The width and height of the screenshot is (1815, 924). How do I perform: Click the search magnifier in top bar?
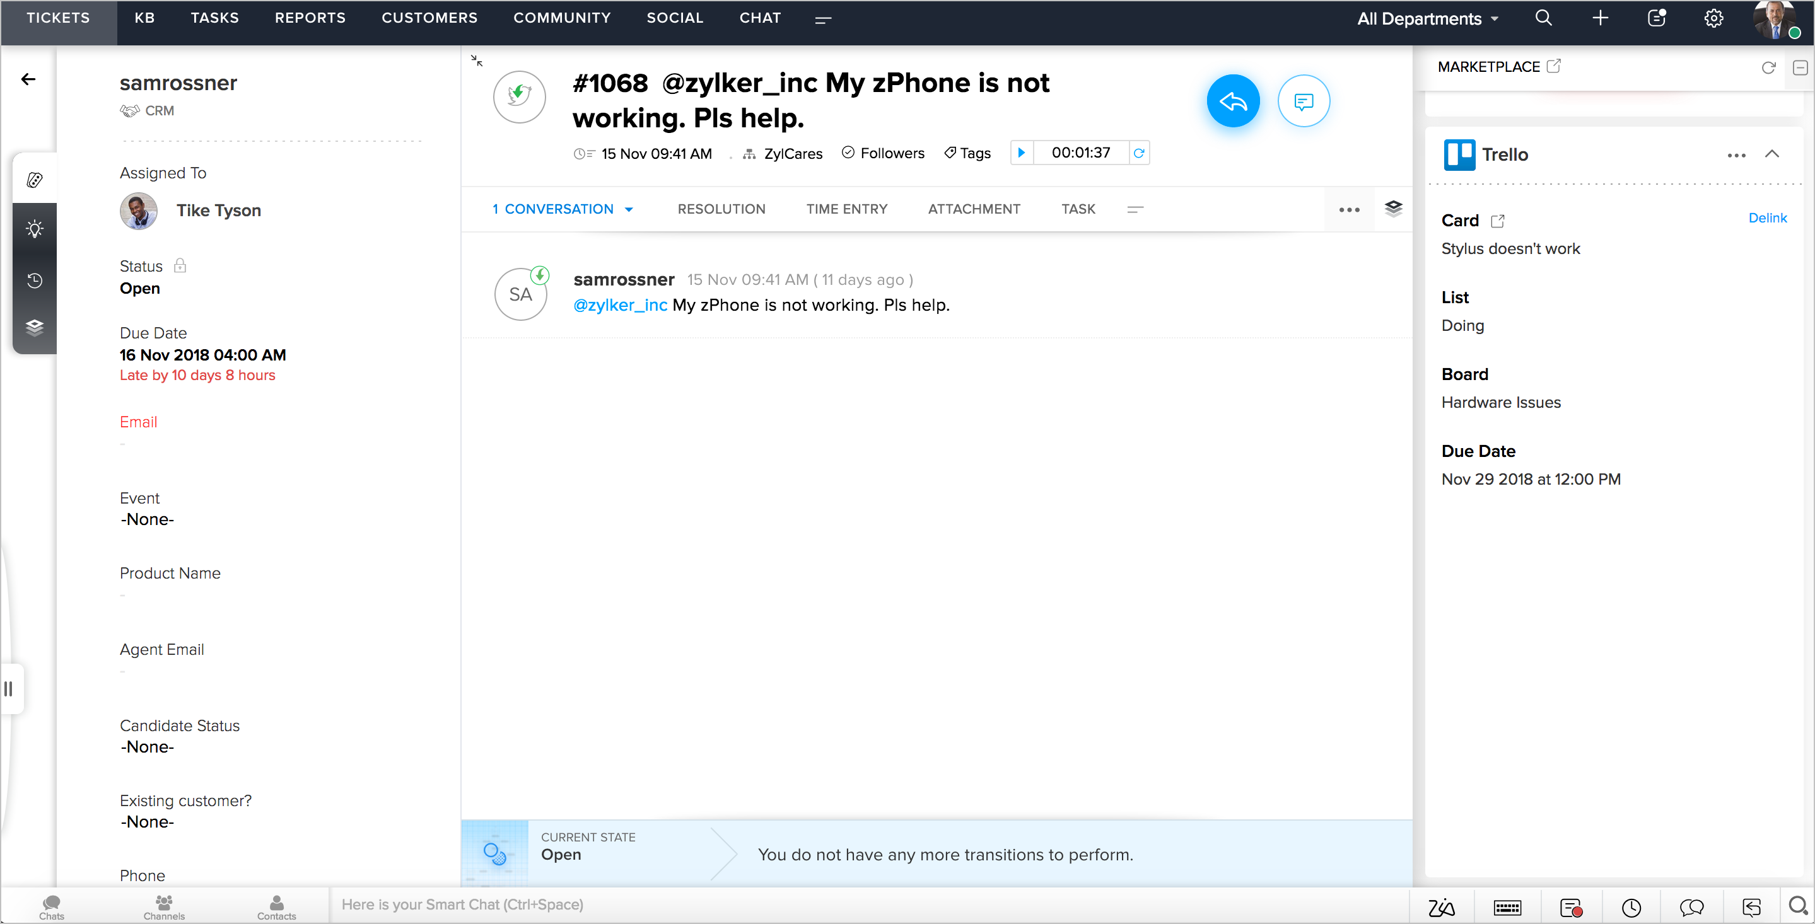click(x=1543, y=18)
